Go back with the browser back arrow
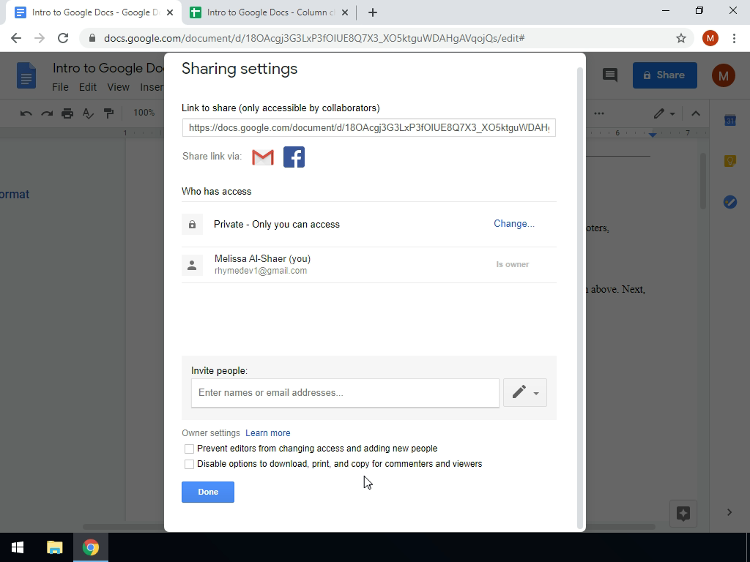 [x=16, y=38]
